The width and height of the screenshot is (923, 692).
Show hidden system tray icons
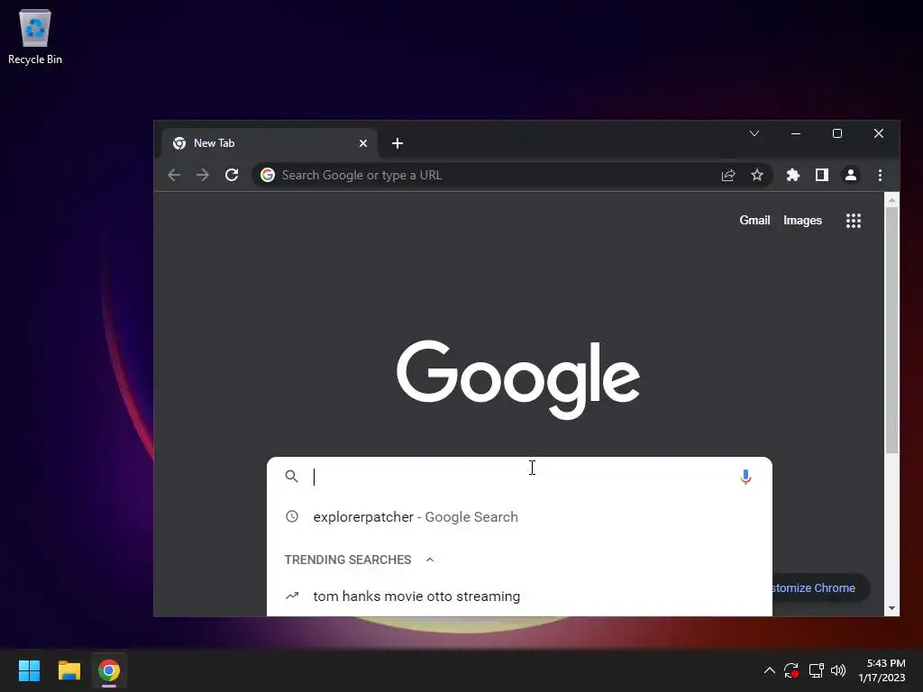(770, 670)
